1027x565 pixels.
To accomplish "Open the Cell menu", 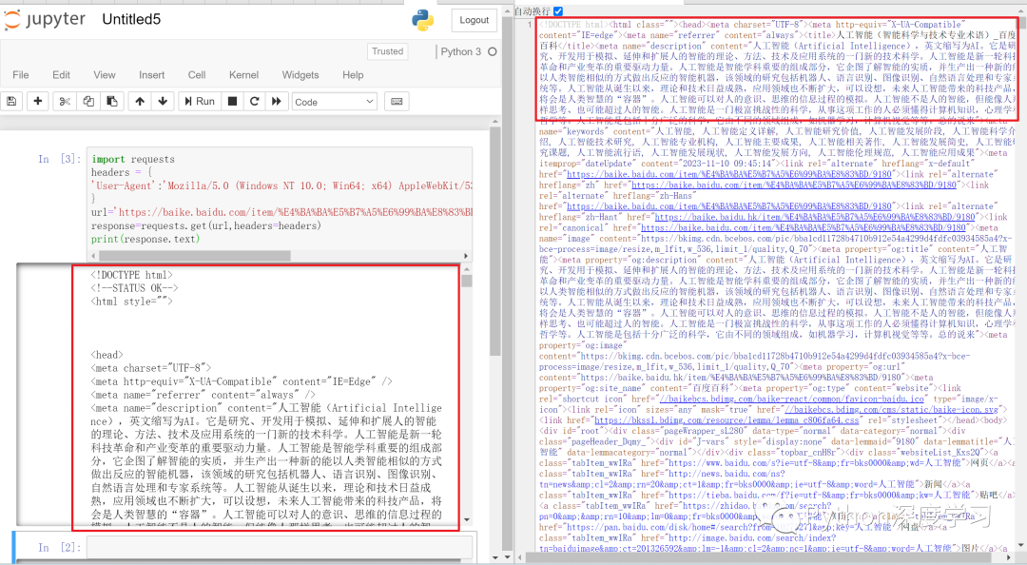I will (197, 75).
